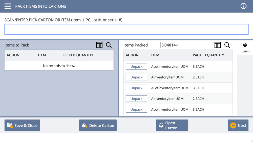
Task: Unpack the last ALotInventoryItemUOM row
Action: (136, 109)
